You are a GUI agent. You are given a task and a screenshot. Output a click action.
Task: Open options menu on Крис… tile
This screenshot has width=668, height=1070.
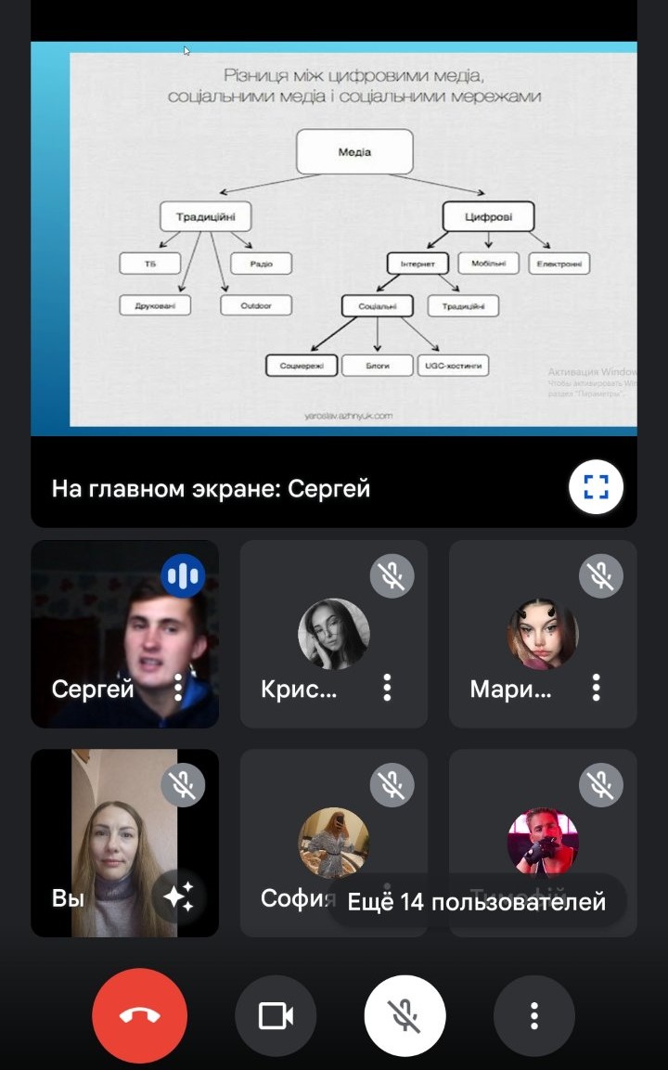tap(387, 687)
